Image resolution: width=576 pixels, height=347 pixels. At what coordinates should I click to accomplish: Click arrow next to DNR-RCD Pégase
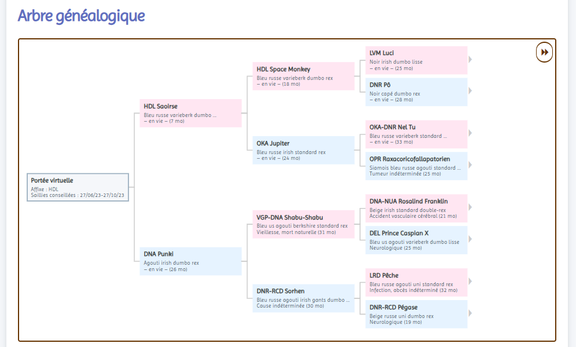pyautogui.click(x=470, y=313)
